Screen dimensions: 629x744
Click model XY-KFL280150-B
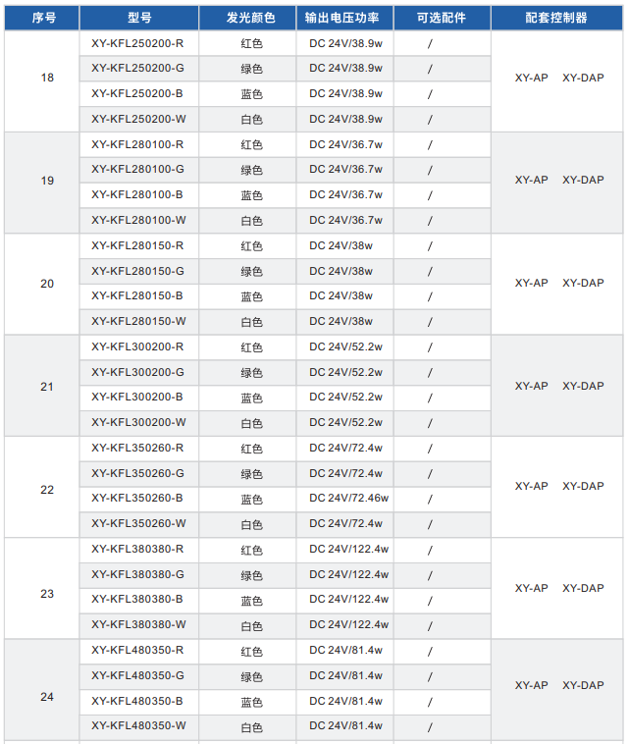point(138,296)
